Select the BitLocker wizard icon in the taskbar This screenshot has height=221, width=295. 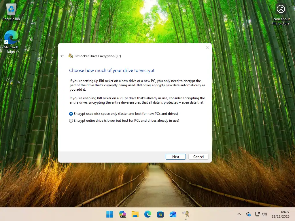[x=186, y=214]
